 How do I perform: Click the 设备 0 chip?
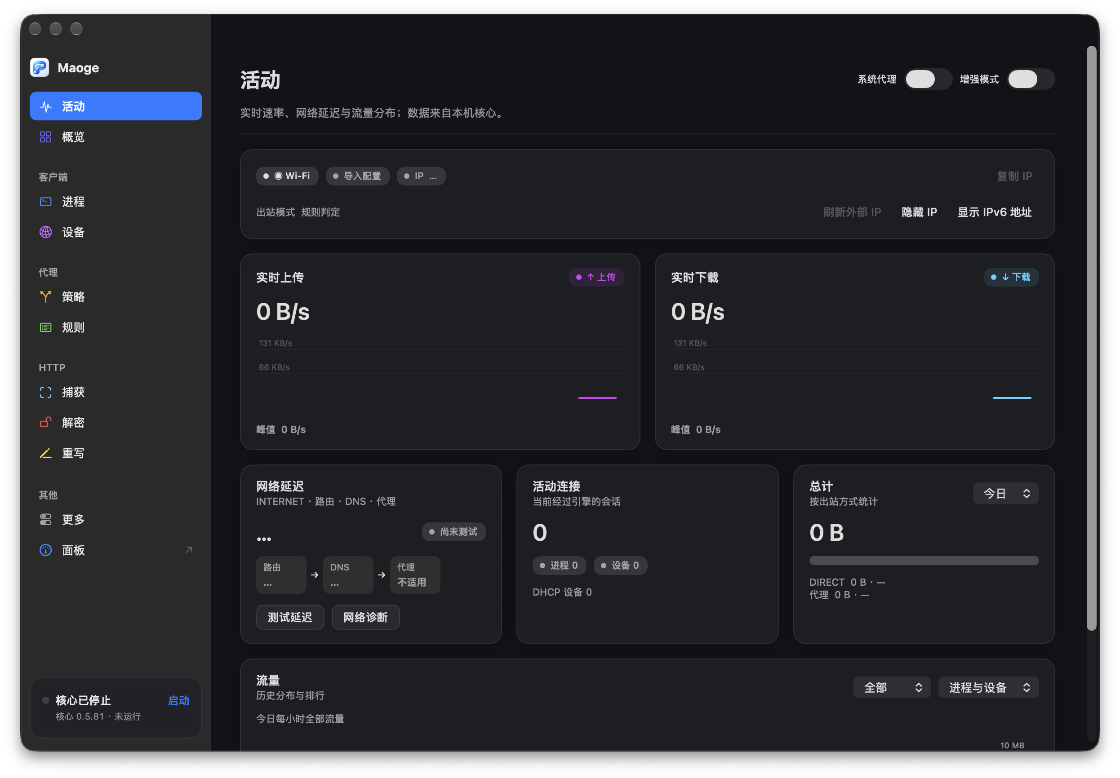(620, 565)
